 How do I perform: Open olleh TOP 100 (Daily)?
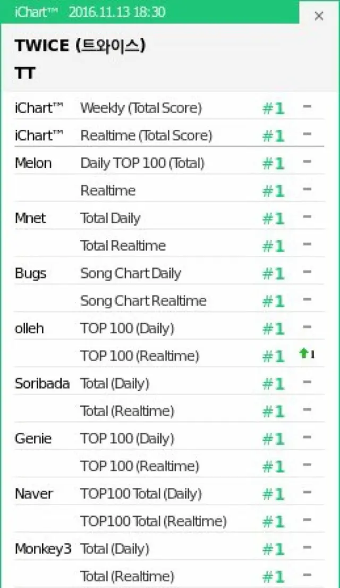(127, 328)
